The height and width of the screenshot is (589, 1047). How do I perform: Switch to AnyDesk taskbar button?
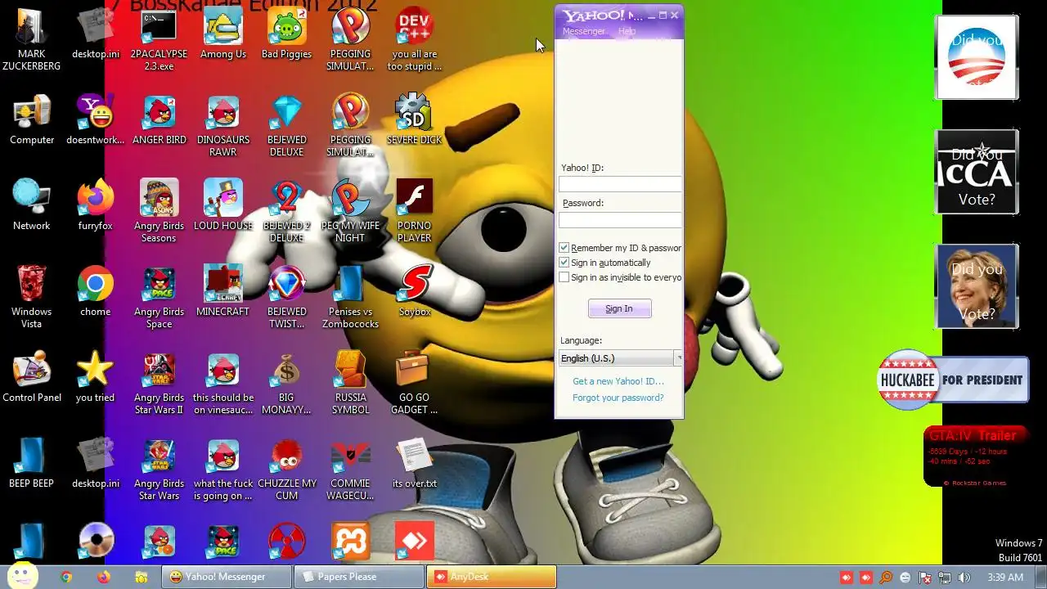(x=492, y=577)
